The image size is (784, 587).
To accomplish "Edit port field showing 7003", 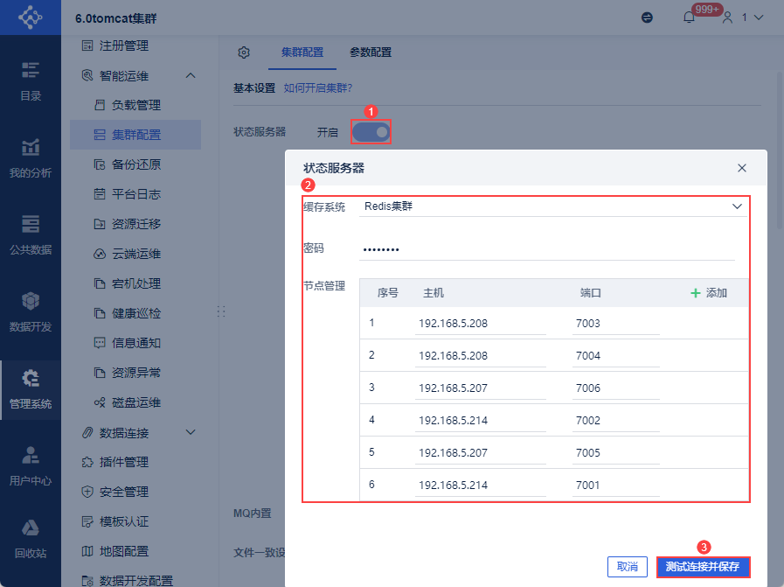I will (616, 324).
